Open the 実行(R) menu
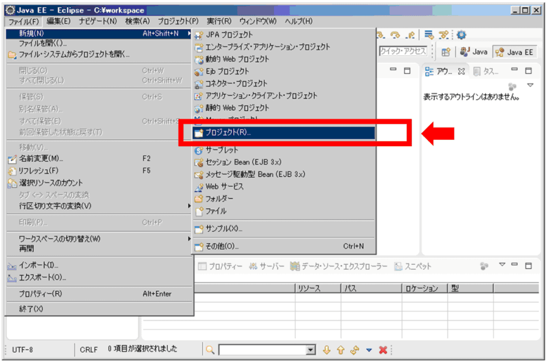Screen dimensions: 548x364 click(219, 21)
